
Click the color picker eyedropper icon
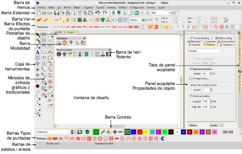[x=103, y=132]
